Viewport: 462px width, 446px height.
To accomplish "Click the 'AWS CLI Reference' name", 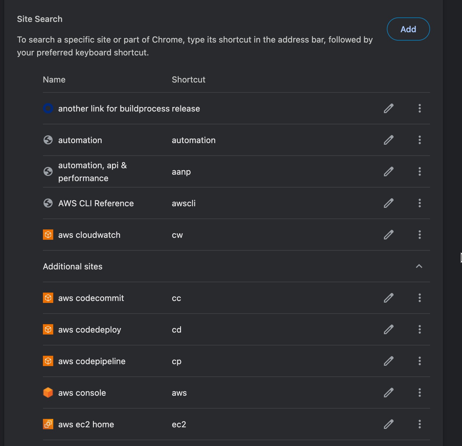I will (96, 203).
